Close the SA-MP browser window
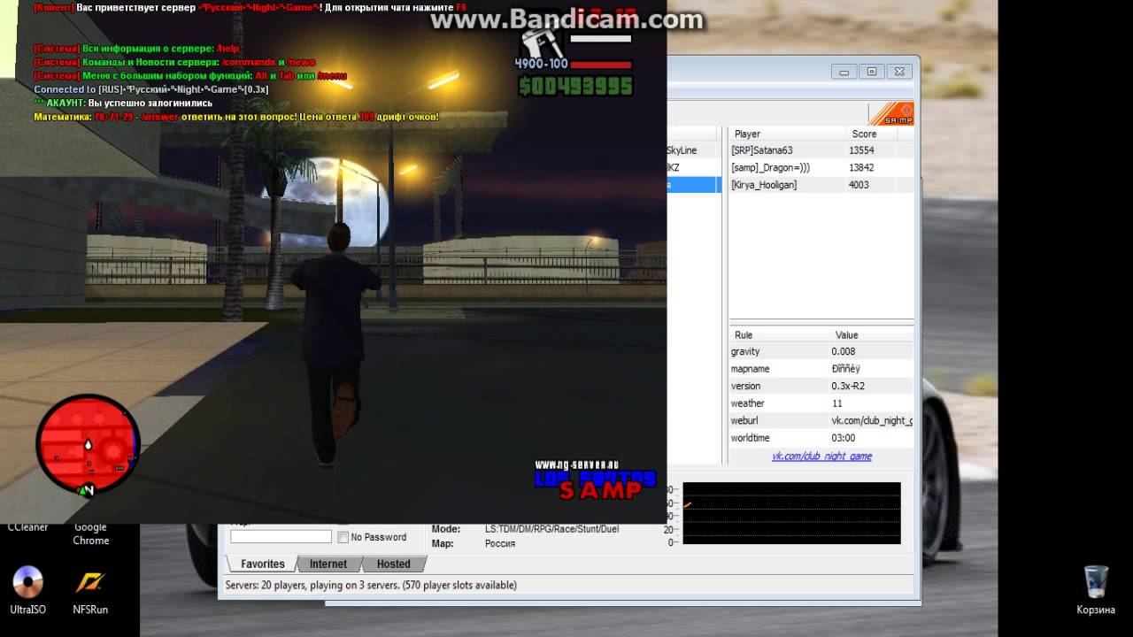 click(x=899, y=72)
